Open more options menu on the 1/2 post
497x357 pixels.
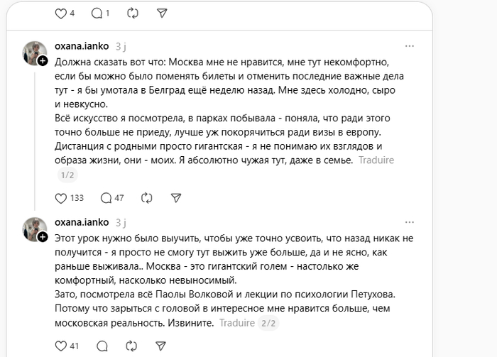coord(409,45)
